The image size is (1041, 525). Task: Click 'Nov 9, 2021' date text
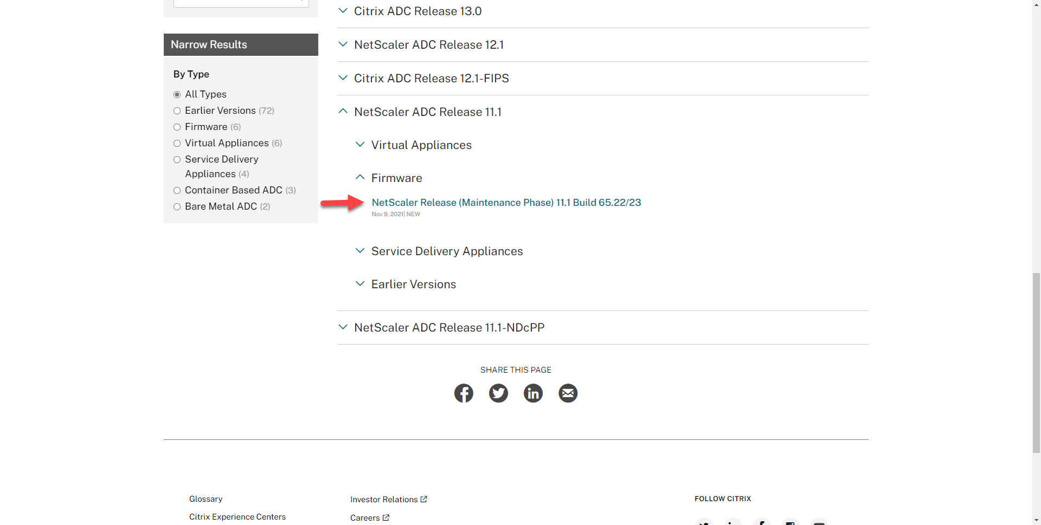[387, 214]
